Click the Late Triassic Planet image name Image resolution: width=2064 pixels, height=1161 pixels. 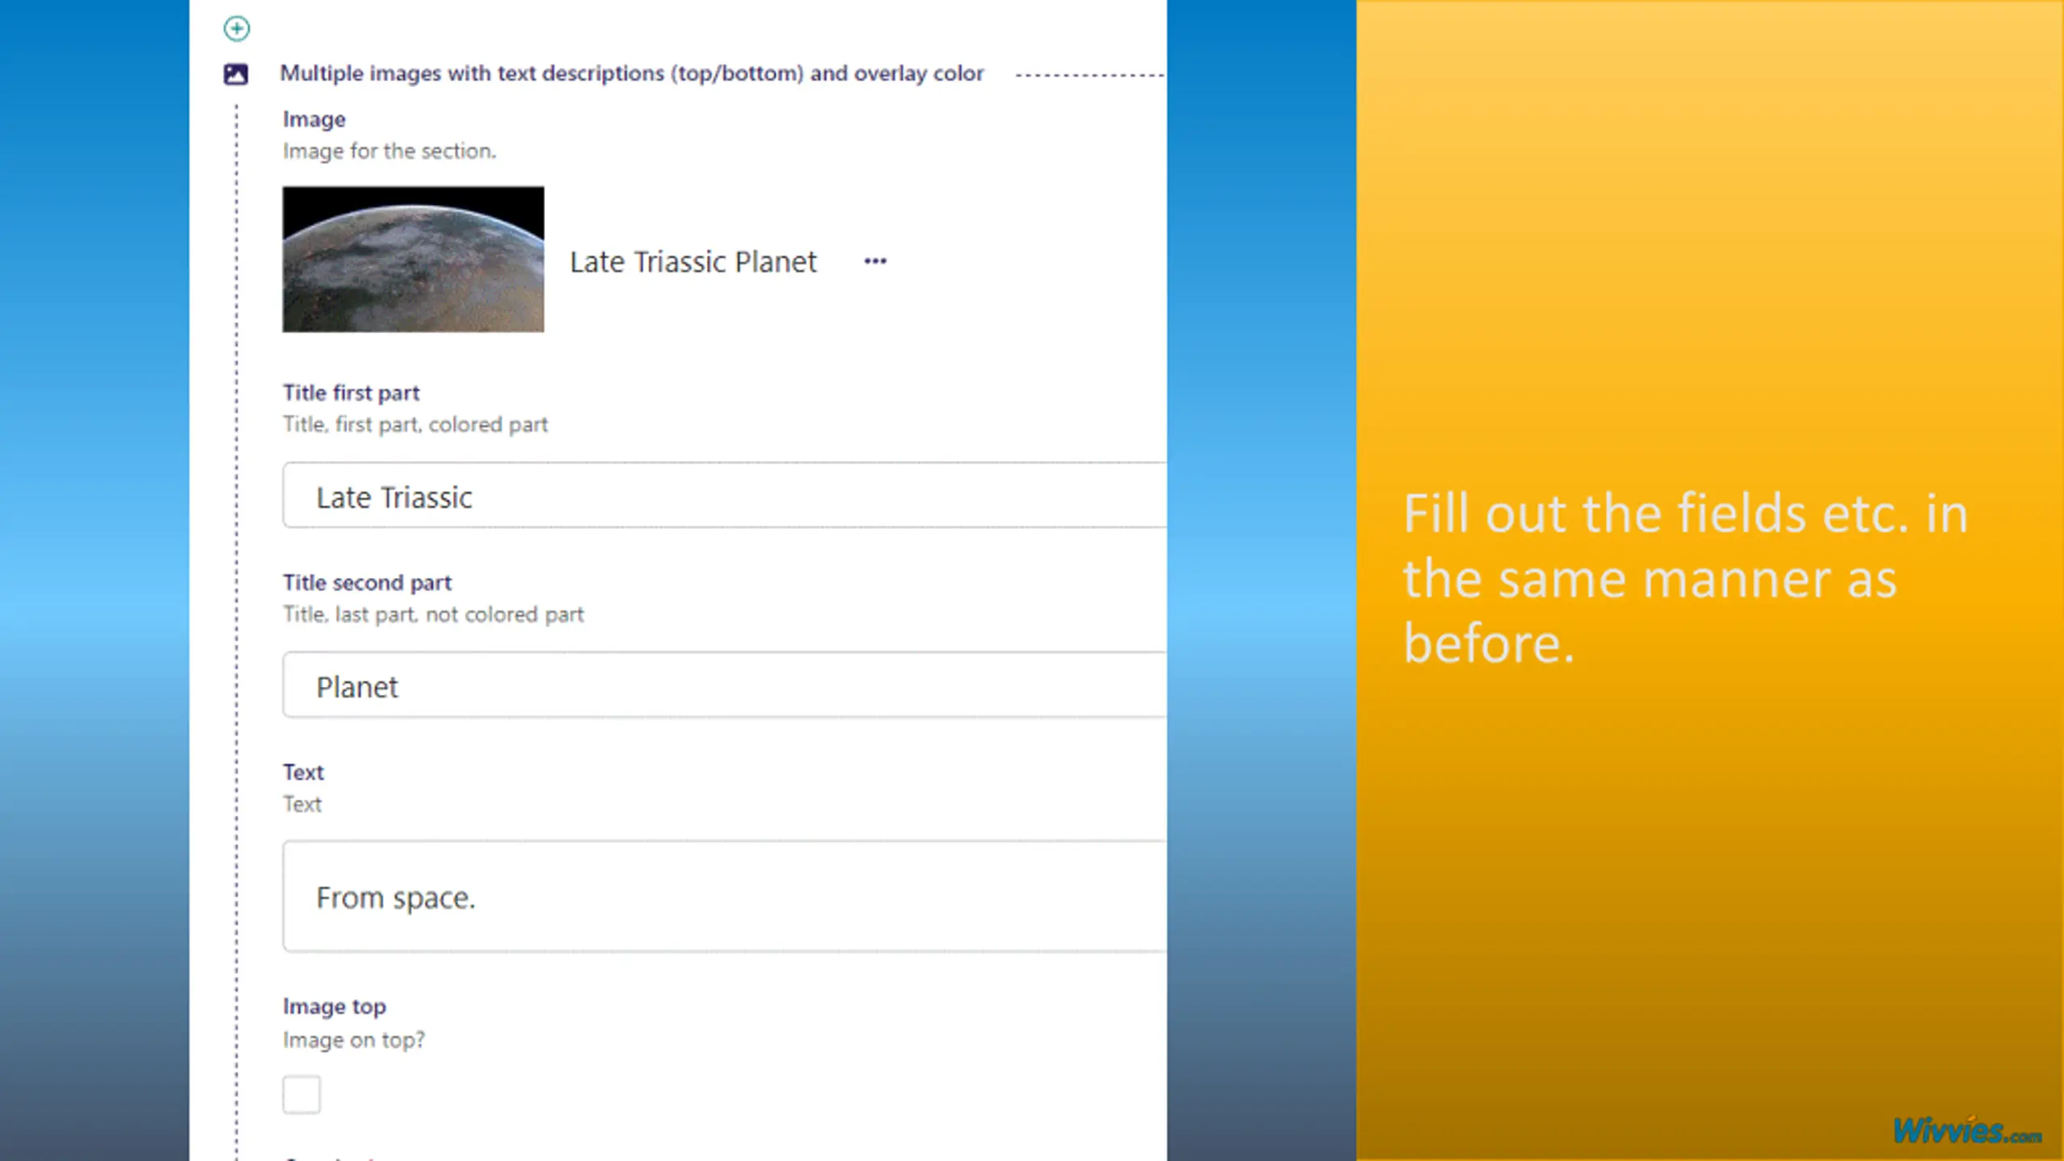[x=693, y=262]
